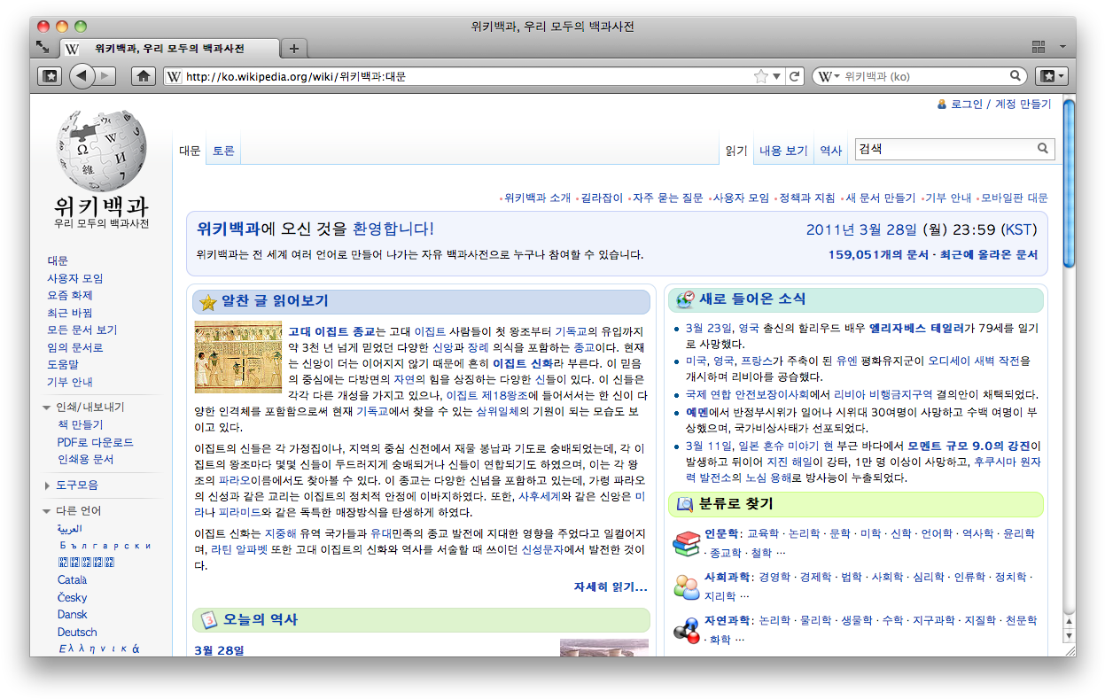Focus the URL address field

(467, 76)
